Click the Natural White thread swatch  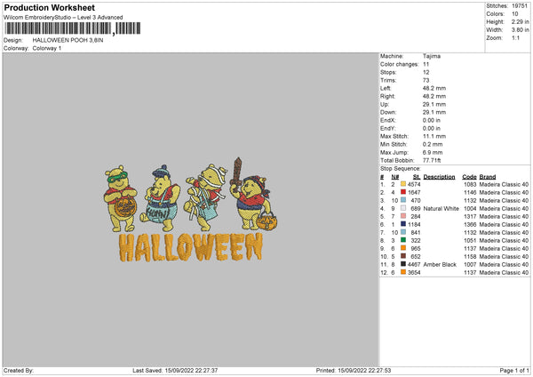[404, 208]
